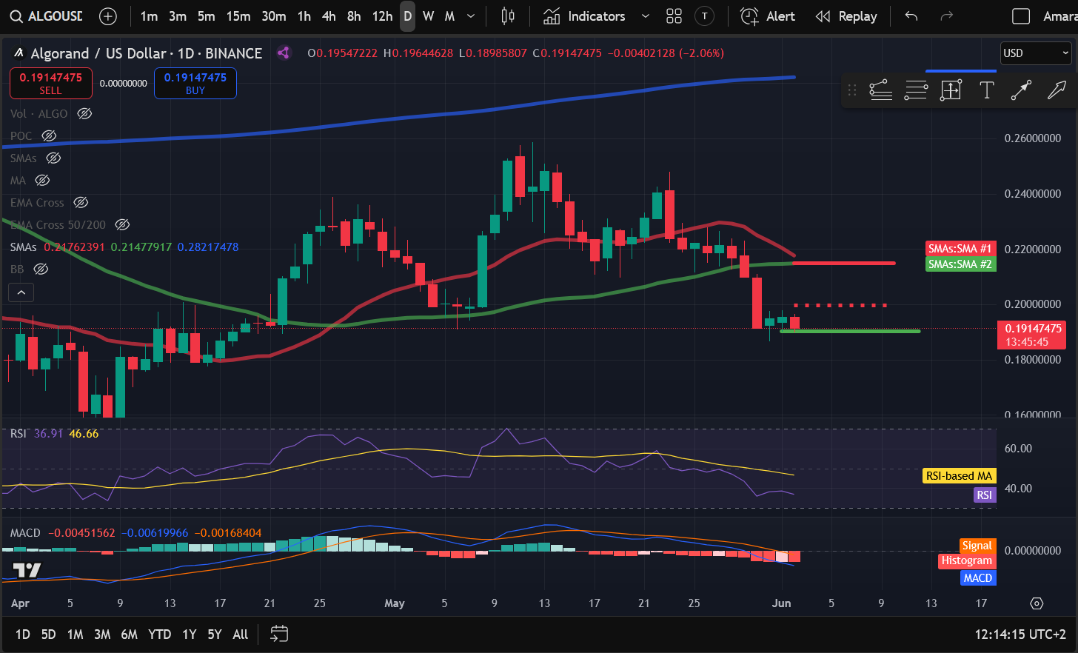This screenshot has height=653, width=1078.
Task: Select the daily D timeframe
Action: tap(408, 16)
